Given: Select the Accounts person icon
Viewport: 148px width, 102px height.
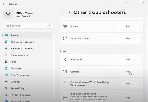Looking at the screenshot, I should coord(6,68).
